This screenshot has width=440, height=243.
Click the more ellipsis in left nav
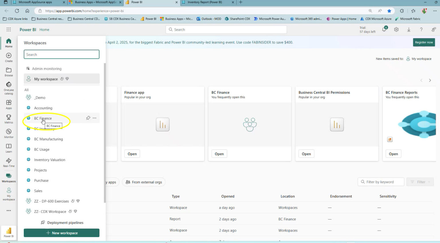point(9,210)
